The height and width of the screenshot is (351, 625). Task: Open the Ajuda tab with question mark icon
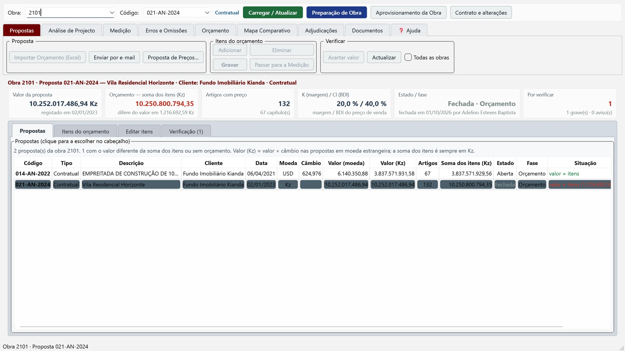click(409, 30)
